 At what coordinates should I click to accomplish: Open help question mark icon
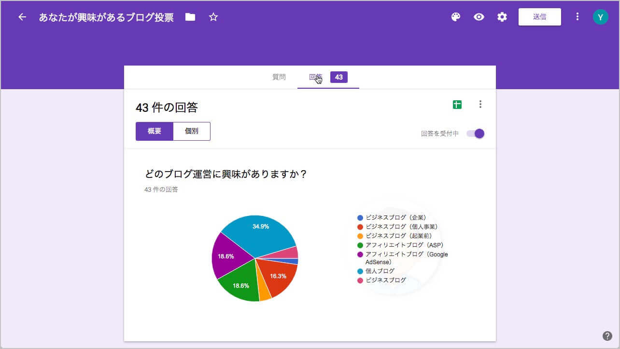[607, 336]
